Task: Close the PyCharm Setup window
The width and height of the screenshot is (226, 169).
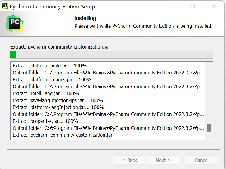Action: 214,6
